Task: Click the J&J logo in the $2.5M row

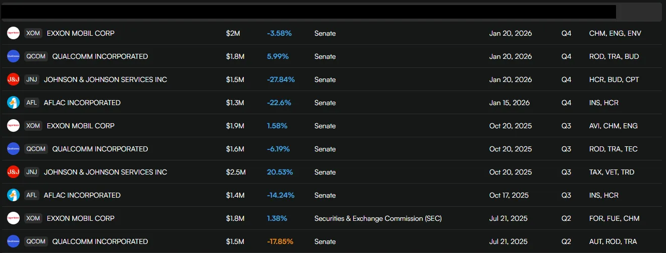Action: 13,172
